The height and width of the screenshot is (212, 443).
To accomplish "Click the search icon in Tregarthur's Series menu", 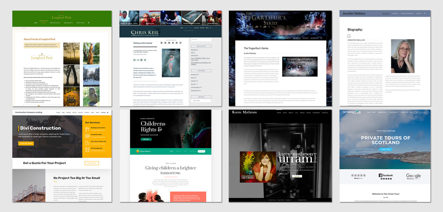I will [321, 38].
